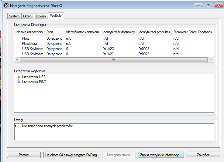Open the Dźwięk tab
The height and width of the screenshot is (162, 224).
click(41, 16)
